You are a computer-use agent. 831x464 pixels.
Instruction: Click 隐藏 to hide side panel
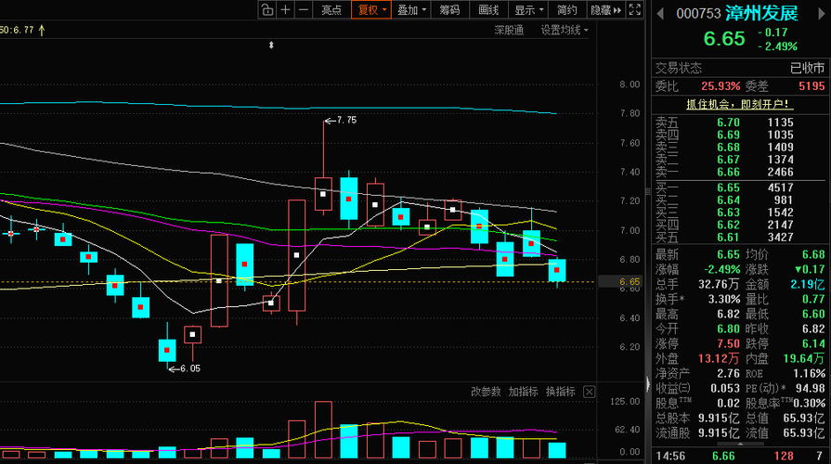click(x=605, y=9)
